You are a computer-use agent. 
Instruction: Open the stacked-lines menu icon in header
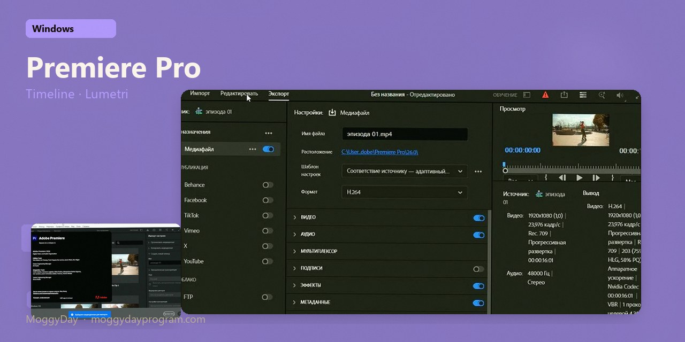[583, 95]
